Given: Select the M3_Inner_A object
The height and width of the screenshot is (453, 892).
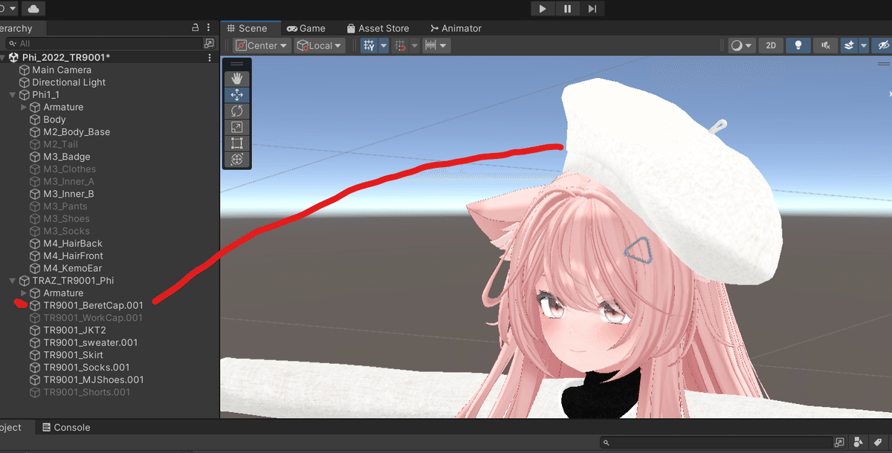Looking at the screenshot, I should point(68,181).
